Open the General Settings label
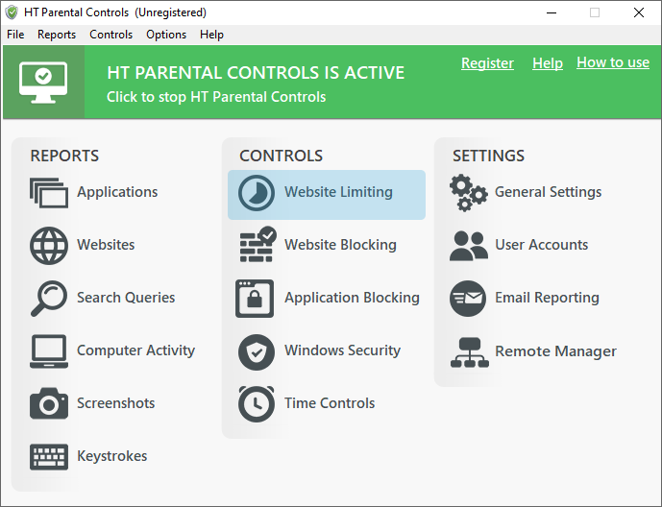Viewport: 662px width, 507px height. point(548,192)
